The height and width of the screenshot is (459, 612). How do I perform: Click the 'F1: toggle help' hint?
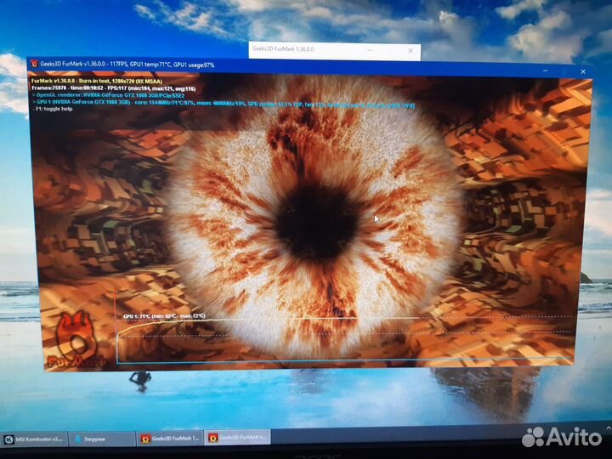pos(53,110)
